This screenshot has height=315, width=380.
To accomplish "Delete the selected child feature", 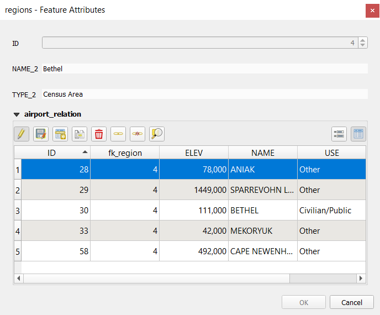I will (99, 134).
